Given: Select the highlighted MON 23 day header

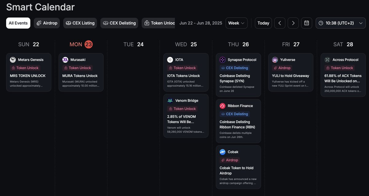Looking at the screenshot, I should pos(81,44).
